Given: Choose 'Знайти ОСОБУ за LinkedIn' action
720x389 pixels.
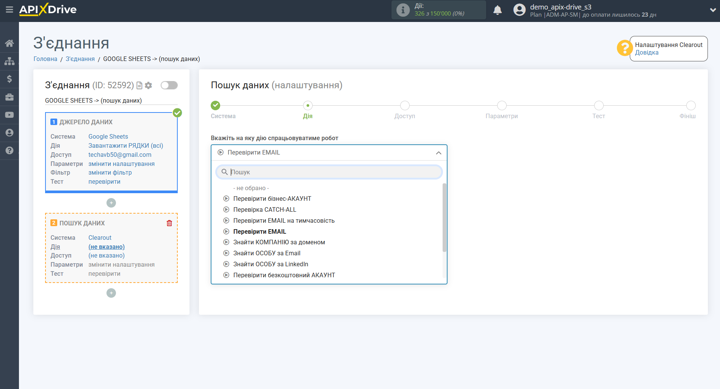Looking at the screenshot, I should click(x=271, y=264).
